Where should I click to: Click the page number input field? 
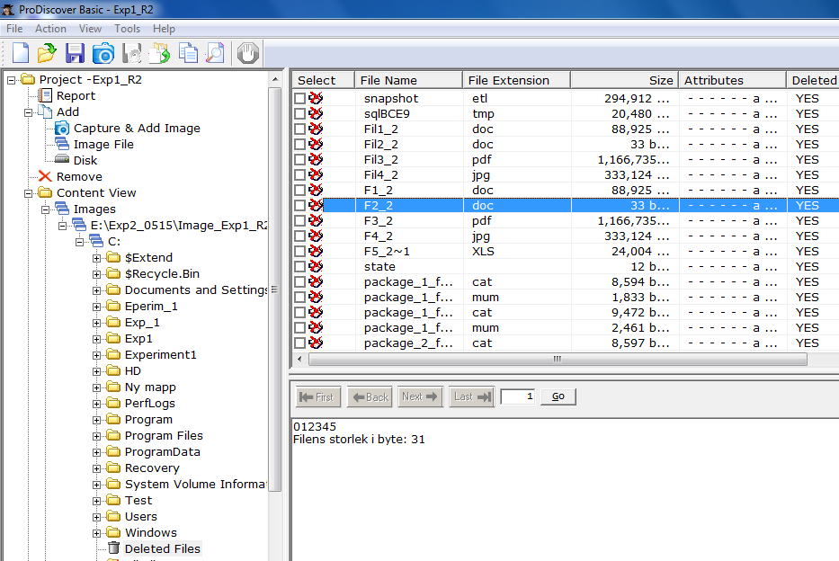tap(517, 396)
